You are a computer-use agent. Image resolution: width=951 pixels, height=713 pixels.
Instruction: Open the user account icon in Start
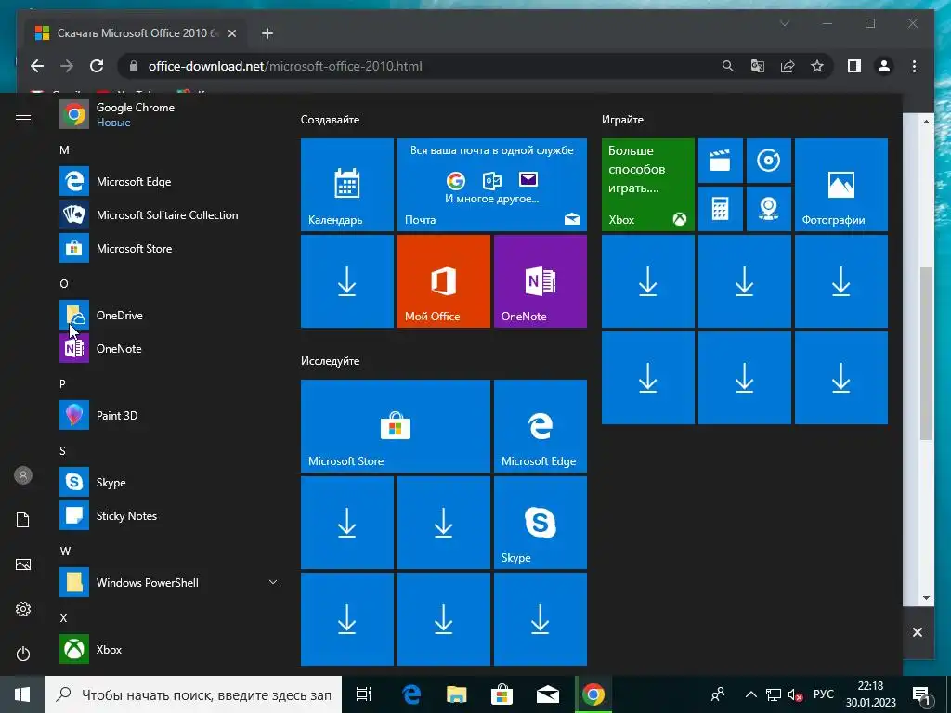[x=23, y=475]
